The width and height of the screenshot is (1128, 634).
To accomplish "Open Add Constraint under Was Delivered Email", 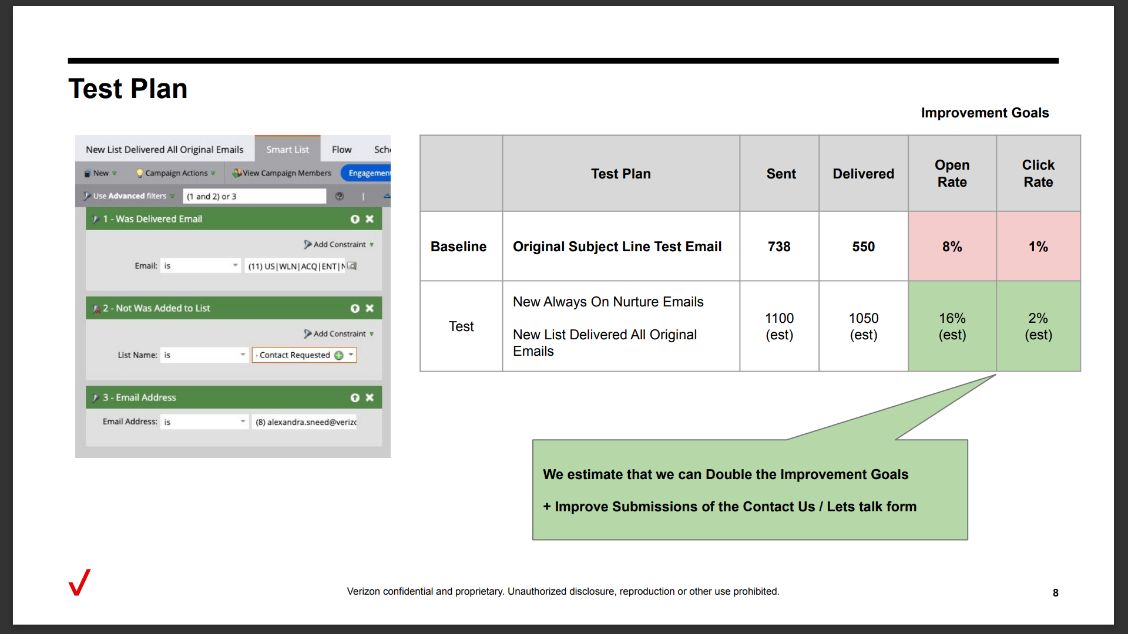I will pos(339,244).
